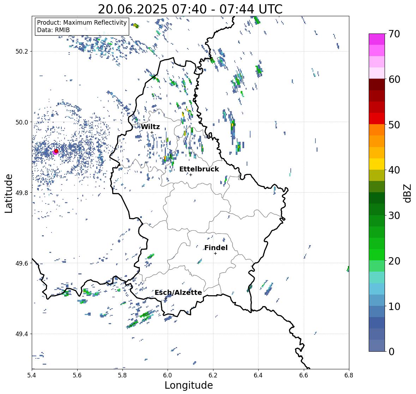Click the magenta top segment of colorbar
Viewport: 416px width, 394px height.
pos(377,39)
